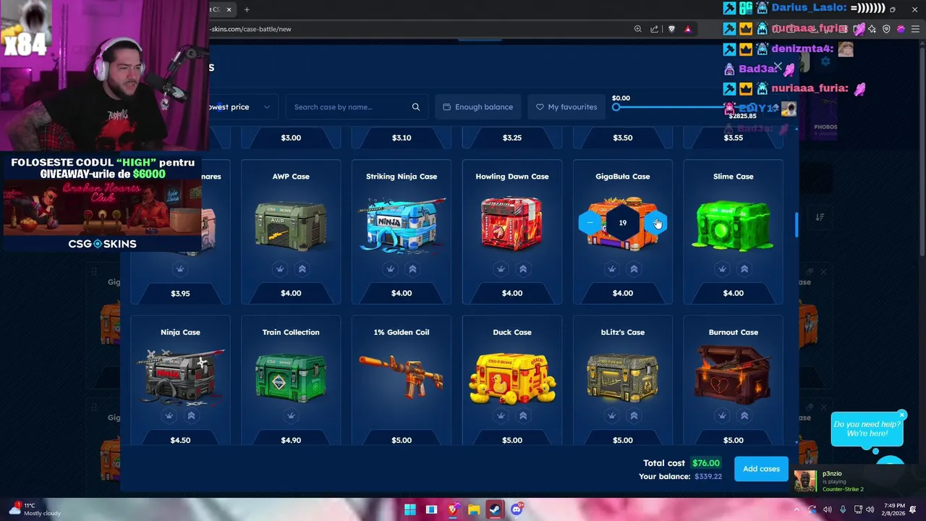Screen dimensions: 926x521
Task: Click the browser zoom magnifier icon in address bar
Action: [637, 29]
